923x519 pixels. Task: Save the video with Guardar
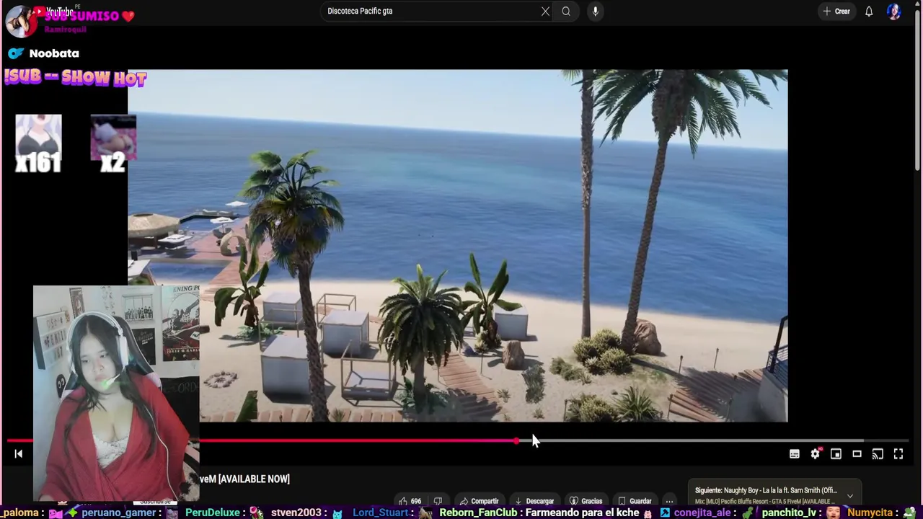[634, 501]
